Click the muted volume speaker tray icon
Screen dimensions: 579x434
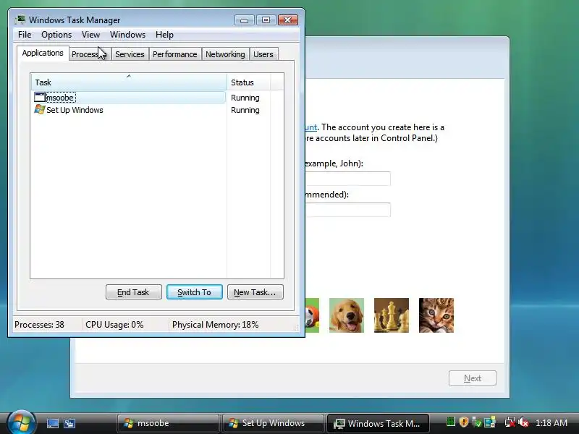pos(523,422)
